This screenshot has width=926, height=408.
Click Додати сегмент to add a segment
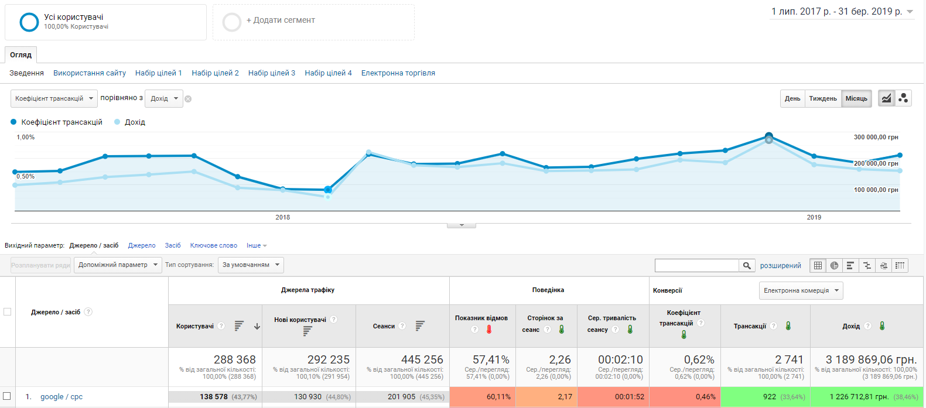coord(280,20)
